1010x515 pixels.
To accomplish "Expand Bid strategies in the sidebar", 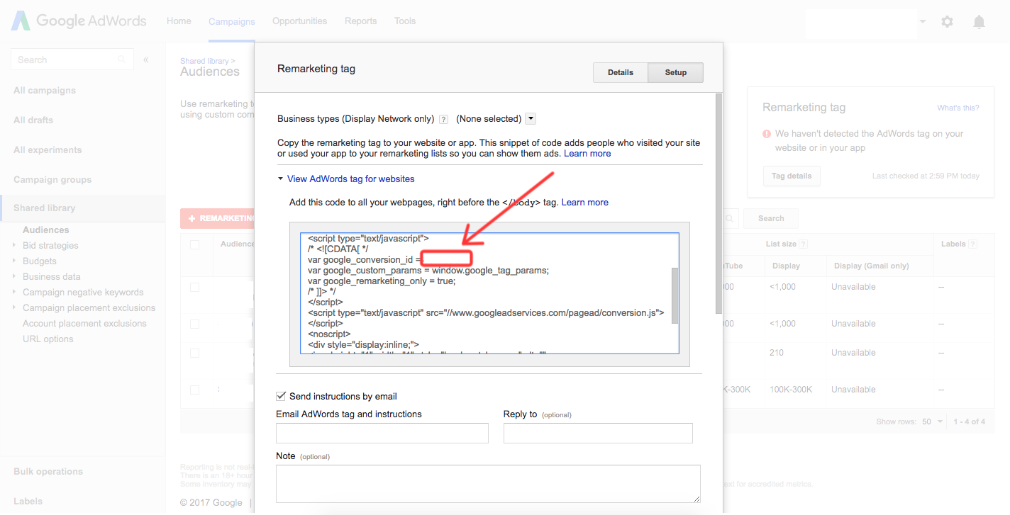I will pyautogui.click(x=14, y=245).
